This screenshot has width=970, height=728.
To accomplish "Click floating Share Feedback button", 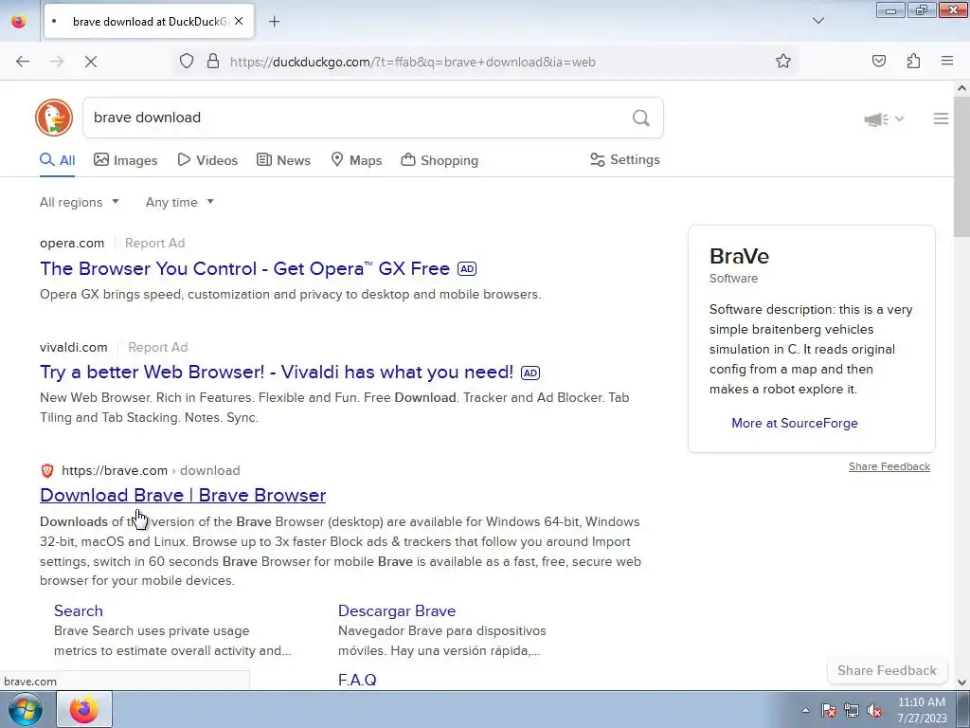I will [887, 670].
